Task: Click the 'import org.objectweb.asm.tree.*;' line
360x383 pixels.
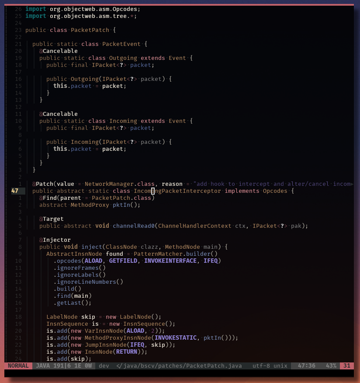Action: (81, 16)
